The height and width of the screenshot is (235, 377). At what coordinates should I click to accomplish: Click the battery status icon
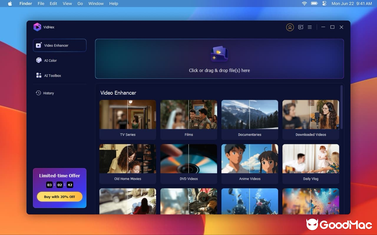point(314,4)
